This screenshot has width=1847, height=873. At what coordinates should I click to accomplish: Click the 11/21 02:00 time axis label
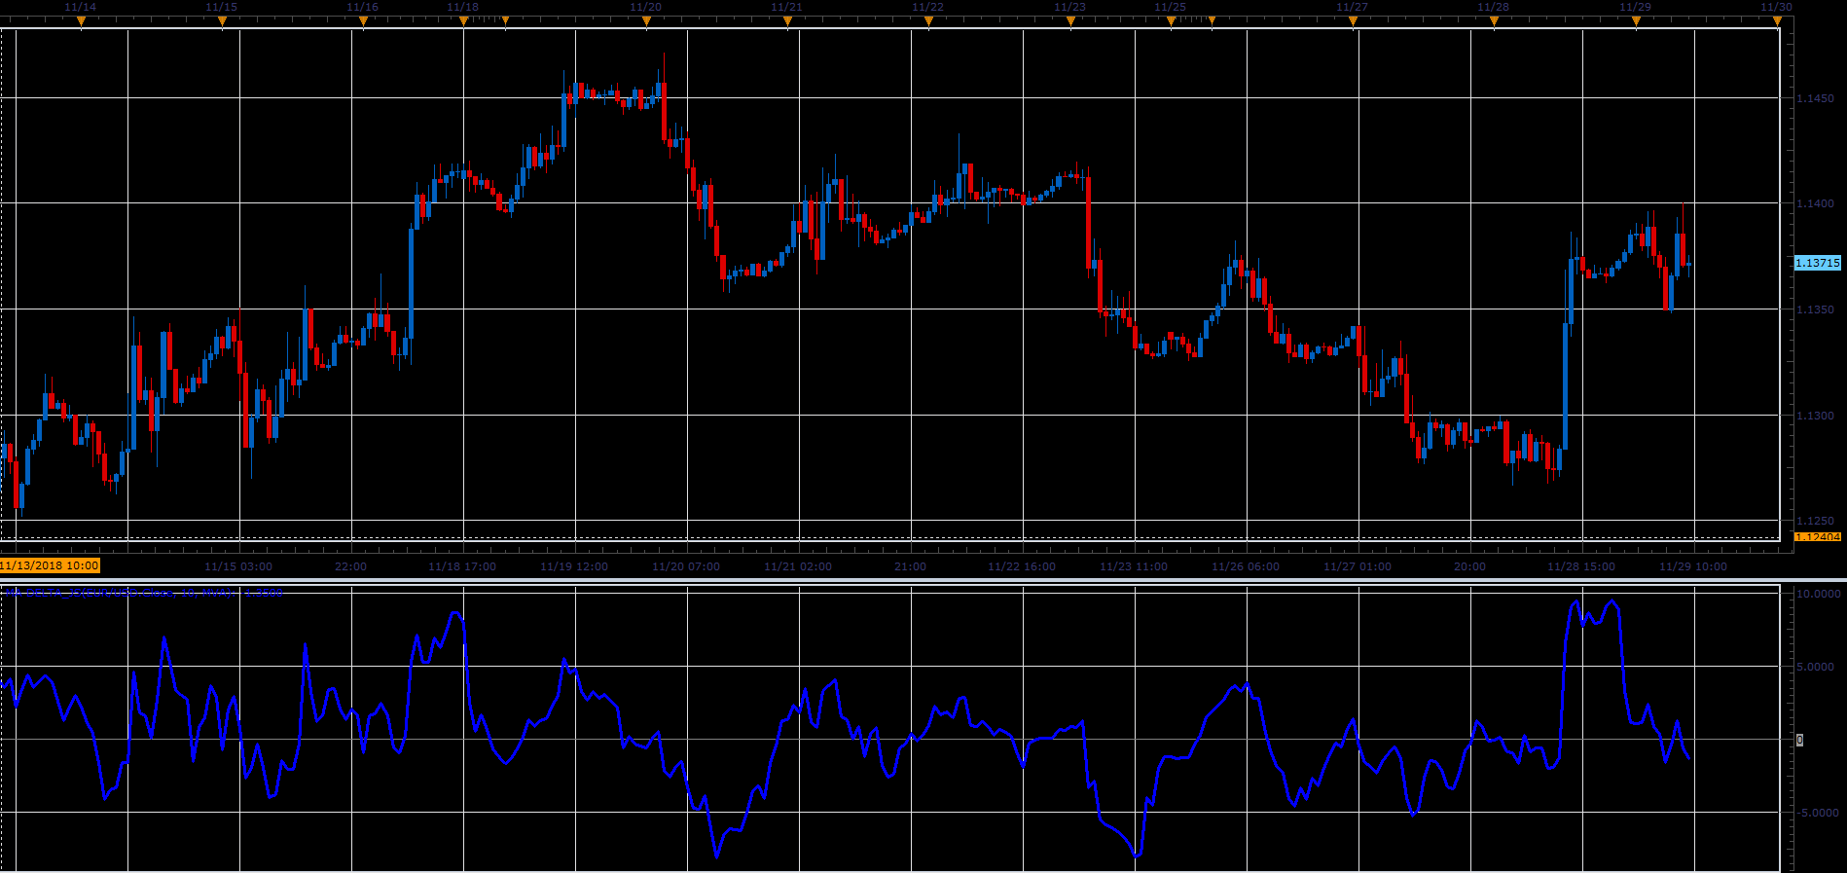coord(798,566)
